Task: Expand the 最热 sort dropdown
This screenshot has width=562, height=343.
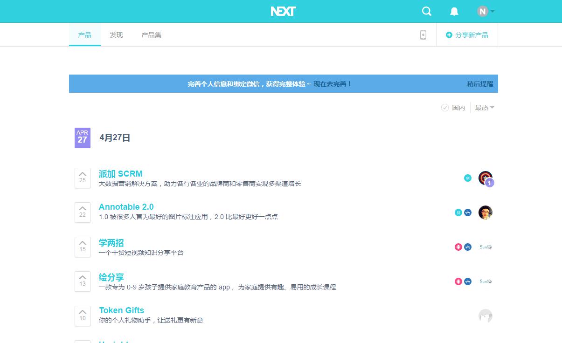Action: 484,108
